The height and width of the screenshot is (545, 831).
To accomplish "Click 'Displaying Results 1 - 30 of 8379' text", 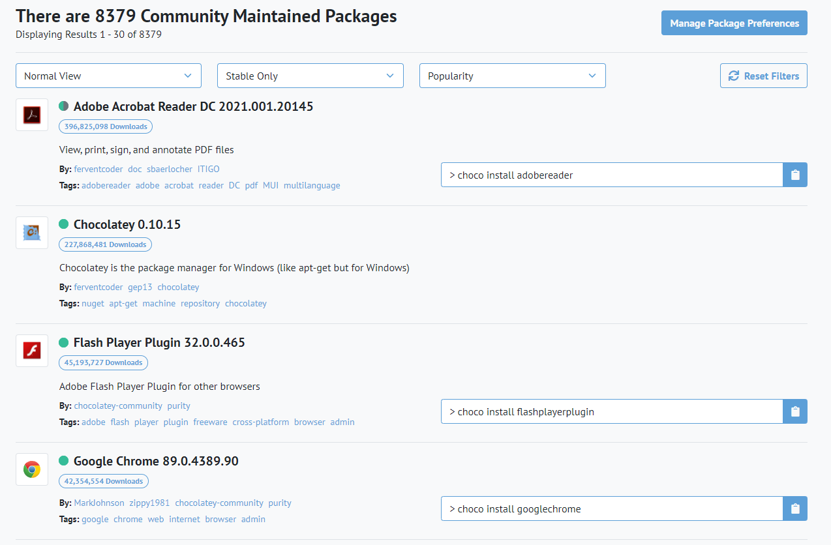I will tap(89, 35).
